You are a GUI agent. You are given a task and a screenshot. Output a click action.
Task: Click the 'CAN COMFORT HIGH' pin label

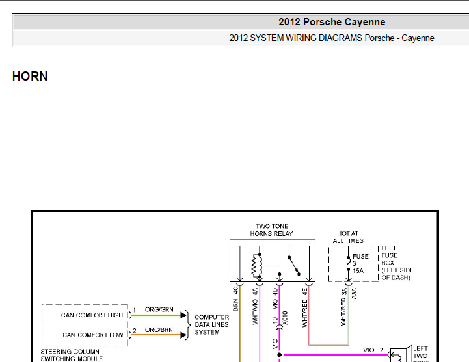click(x=92, y=315)
